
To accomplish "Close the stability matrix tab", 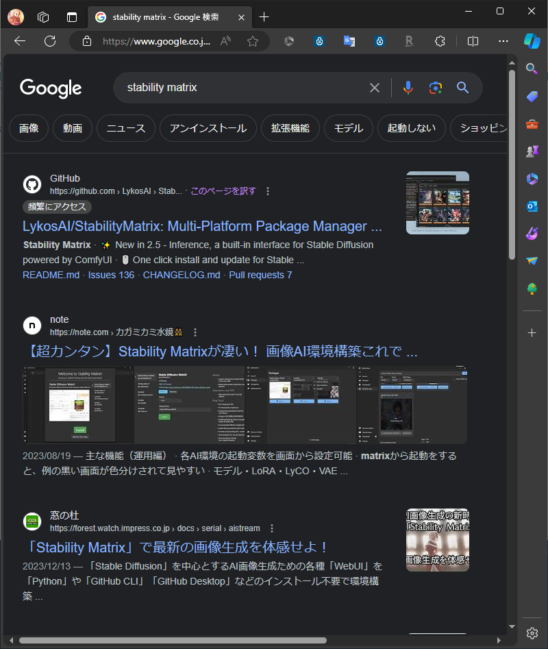I will [x=242, y=17].
